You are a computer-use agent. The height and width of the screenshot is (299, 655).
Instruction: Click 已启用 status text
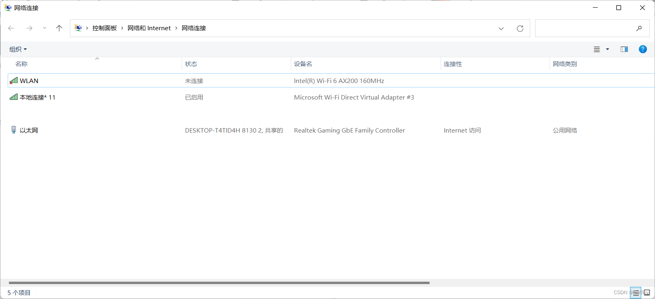tap(194, 98)
